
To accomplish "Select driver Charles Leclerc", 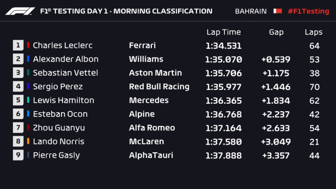I will tap(63, 45).
